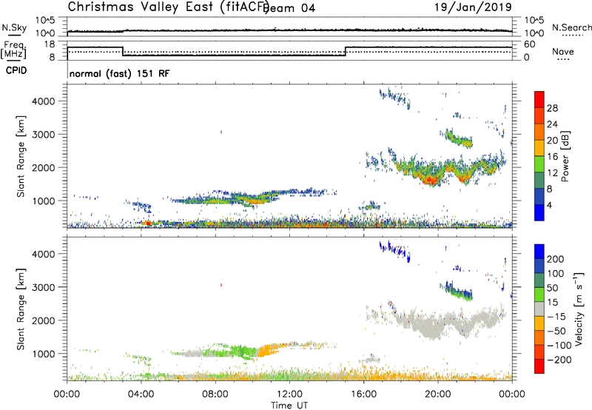Viewport: 592px width, 410px height.
Task: Click the '200' tick on Velocity color bar
Action: 556,259
